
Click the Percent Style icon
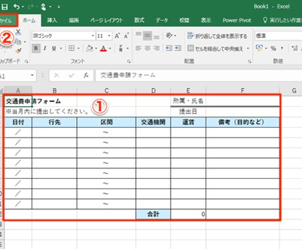pyautogui.click(x=273, y=48)
